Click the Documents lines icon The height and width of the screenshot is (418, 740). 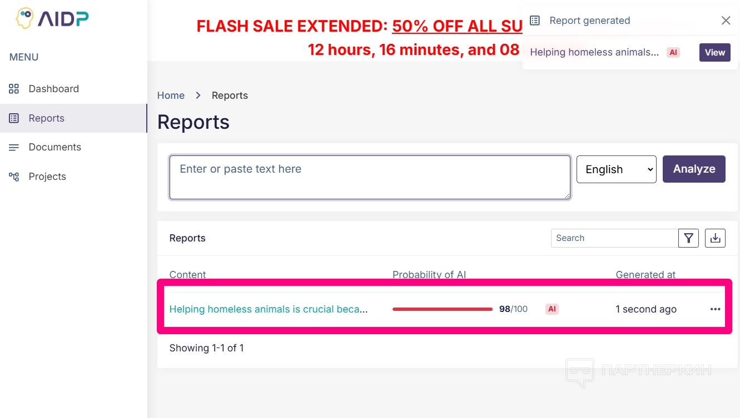coord(14,147)
